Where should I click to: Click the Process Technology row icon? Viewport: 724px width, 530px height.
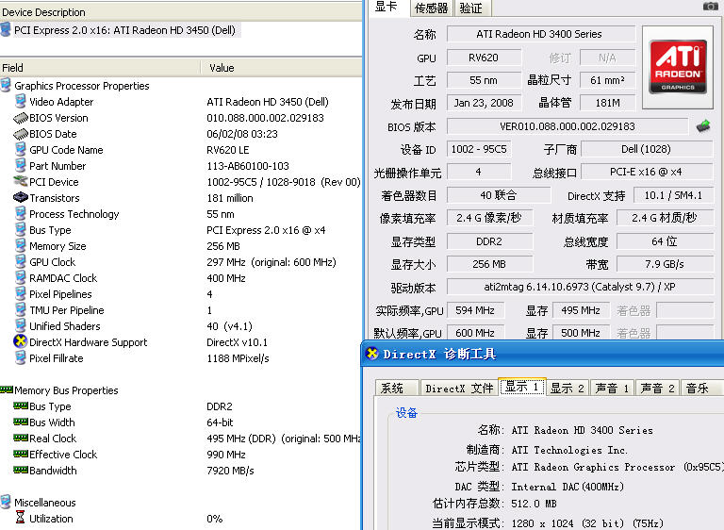click(x=21, y=213)
